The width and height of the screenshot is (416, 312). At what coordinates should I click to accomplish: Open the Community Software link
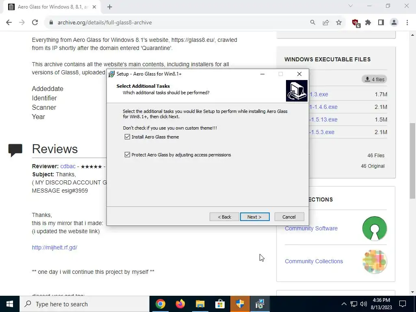311,228
